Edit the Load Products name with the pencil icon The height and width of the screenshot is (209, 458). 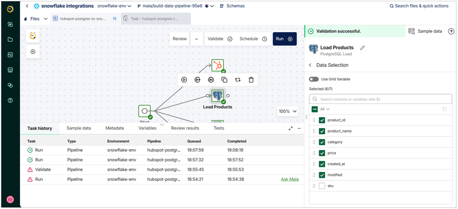pos(362,47)
